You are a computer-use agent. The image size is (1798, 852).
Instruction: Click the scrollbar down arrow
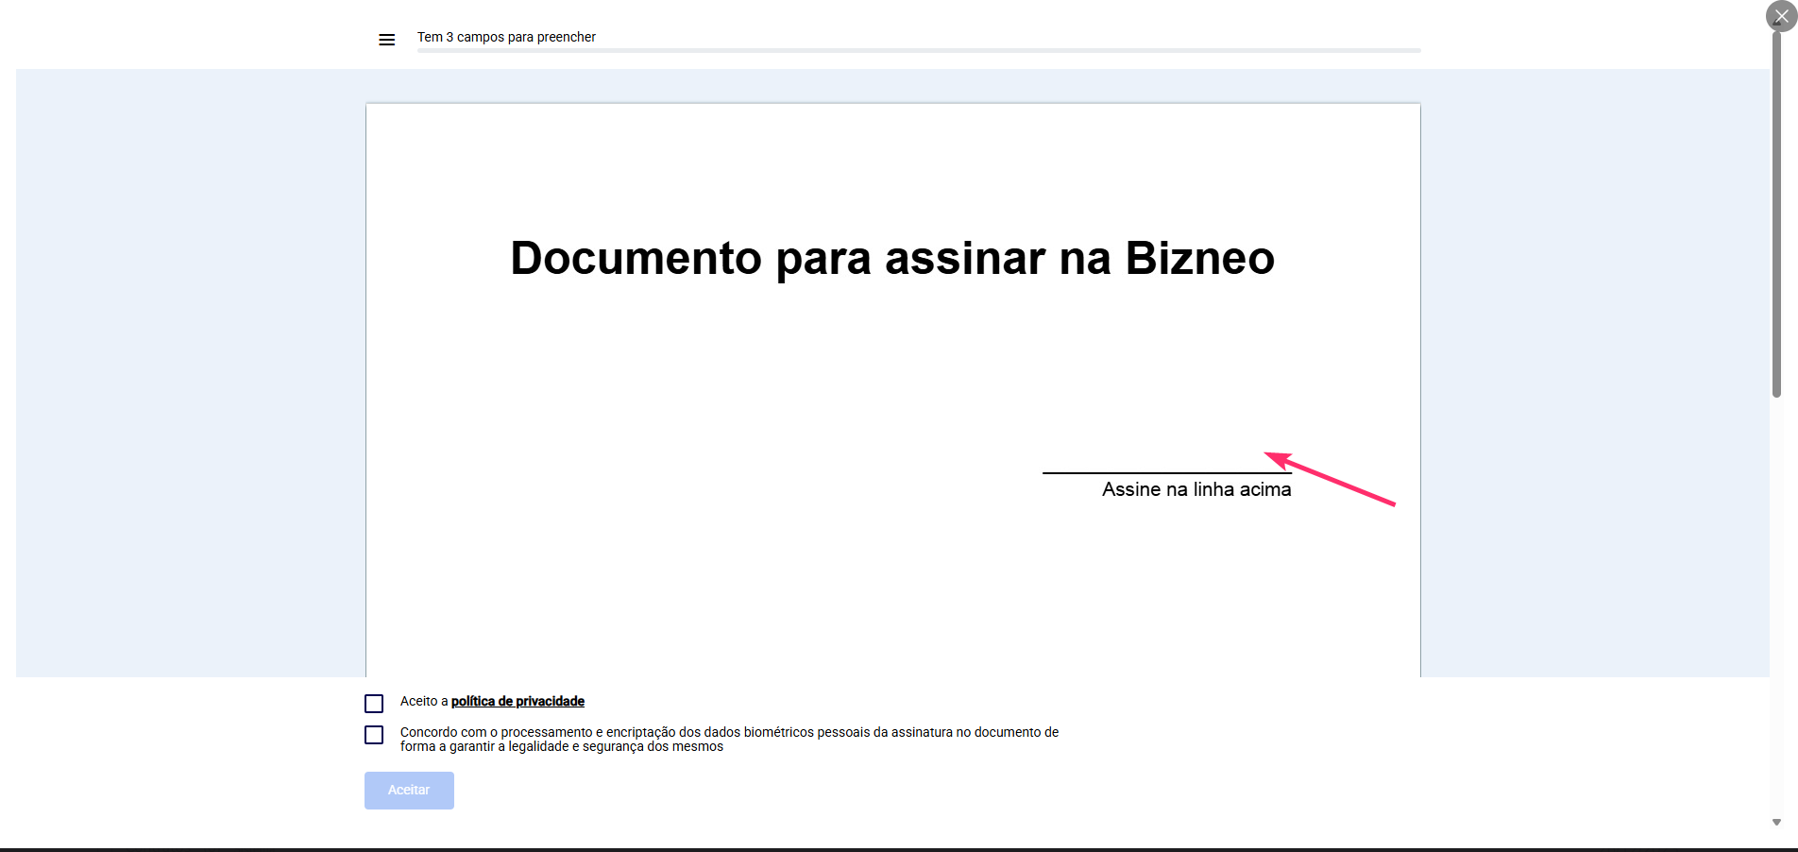(x=1776, y=823)
